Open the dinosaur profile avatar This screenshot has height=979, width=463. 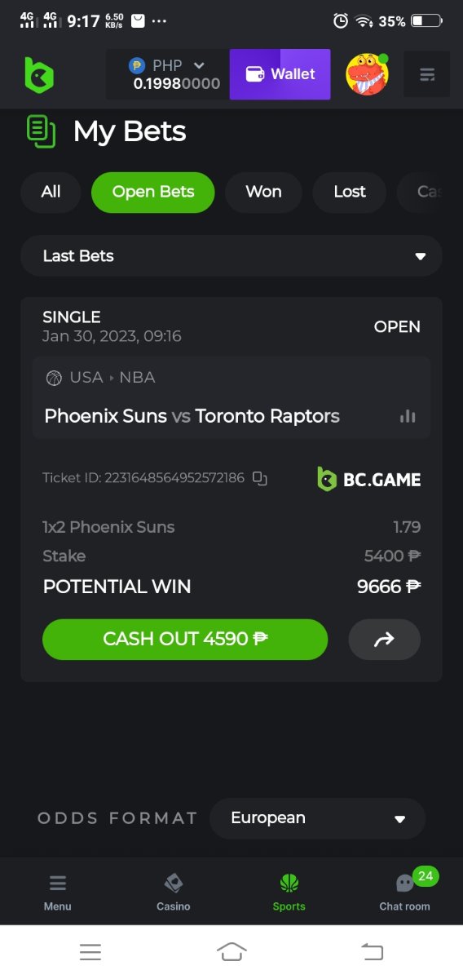pyautogui.click(x=367, y=74)
